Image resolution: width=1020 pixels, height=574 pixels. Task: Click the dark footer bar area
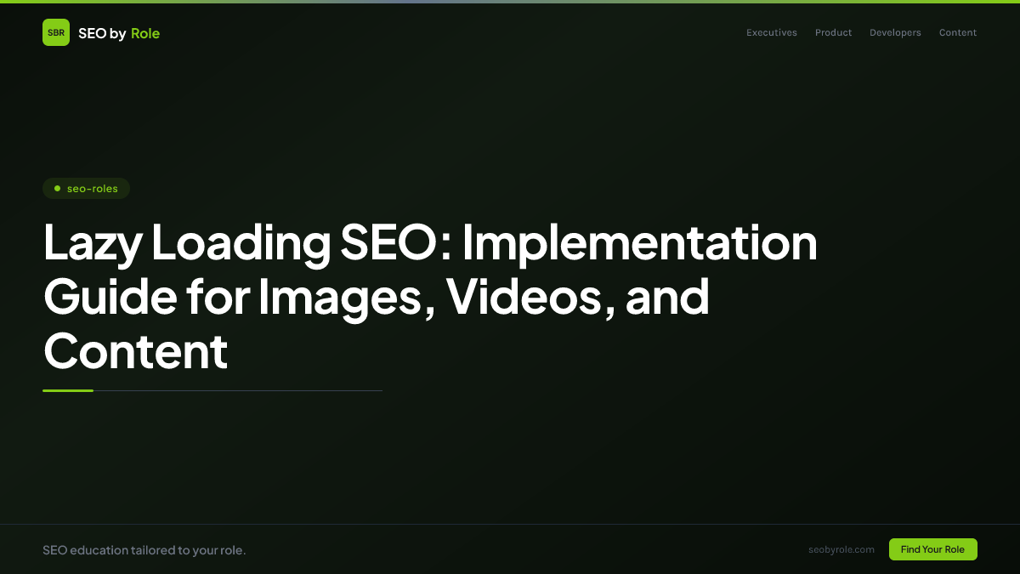510,548
